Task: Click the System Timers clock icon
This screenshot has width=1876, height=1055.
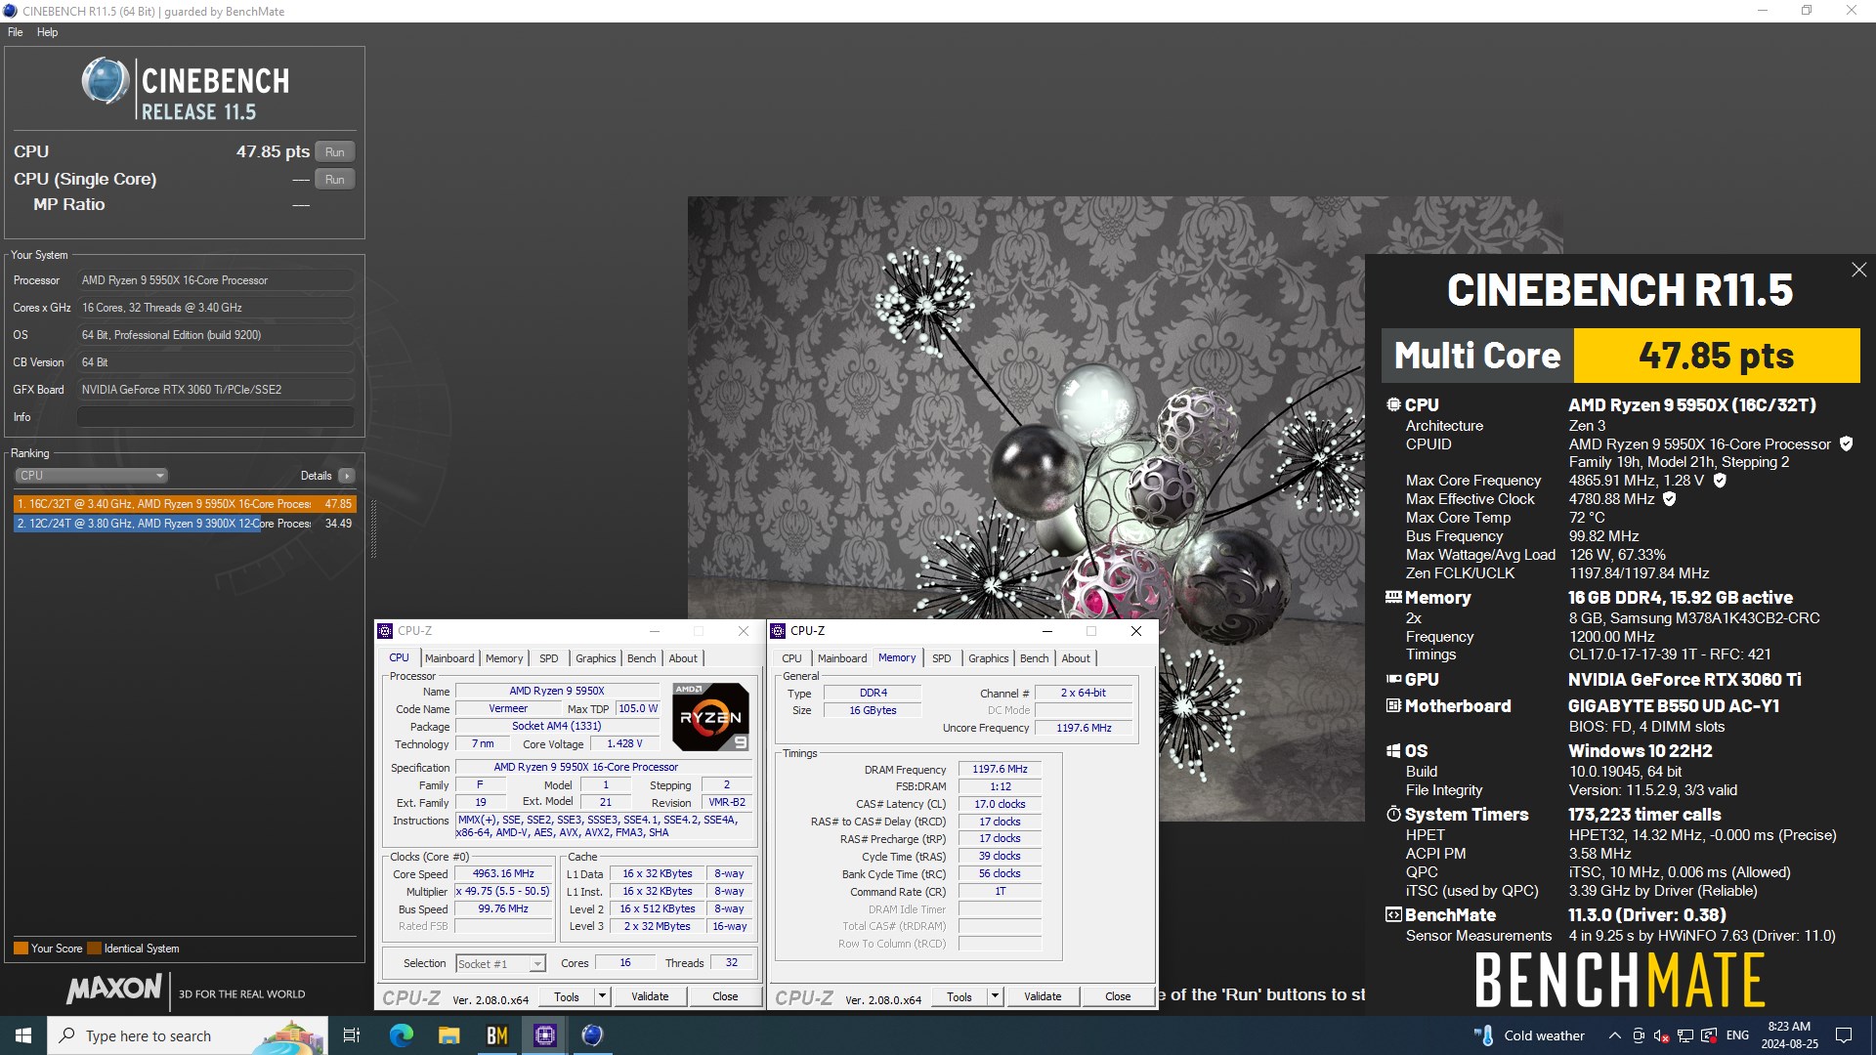Action: [1393, 814]
